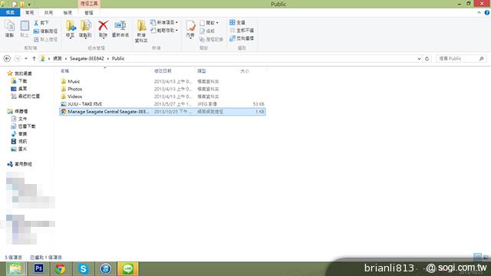
Task: Sort by the Name column header
Action: pyautogui.click(x=64, y=71)
